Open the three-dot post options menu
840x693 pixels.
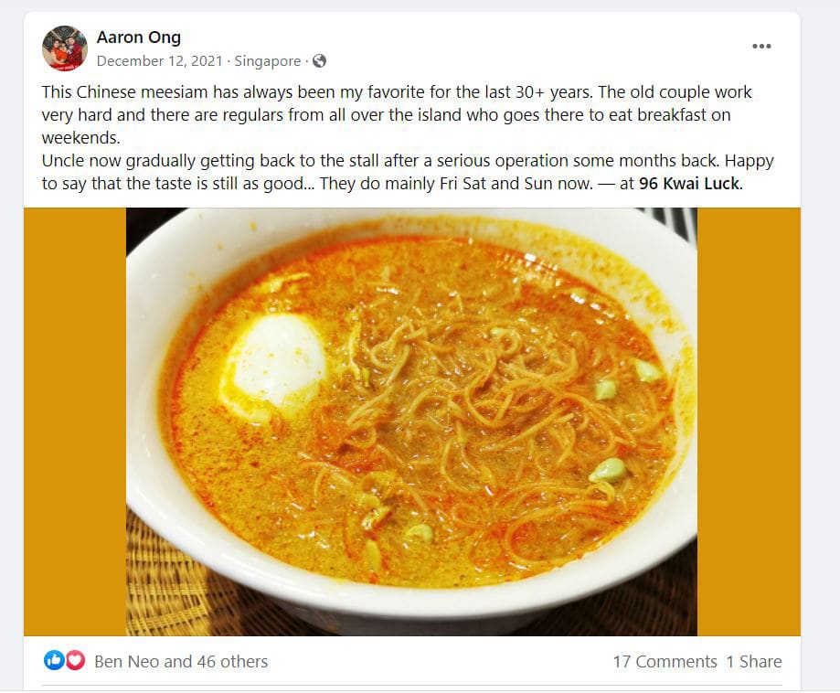pyautogui.click(x=761, y=46)
